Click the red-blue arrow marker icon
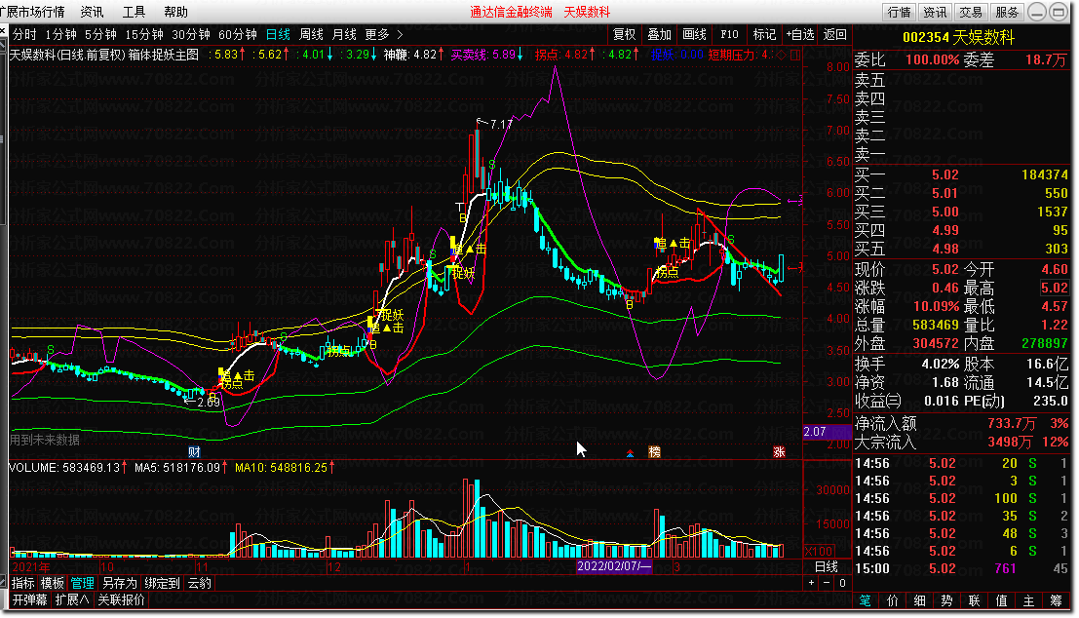 coord(630,453)
